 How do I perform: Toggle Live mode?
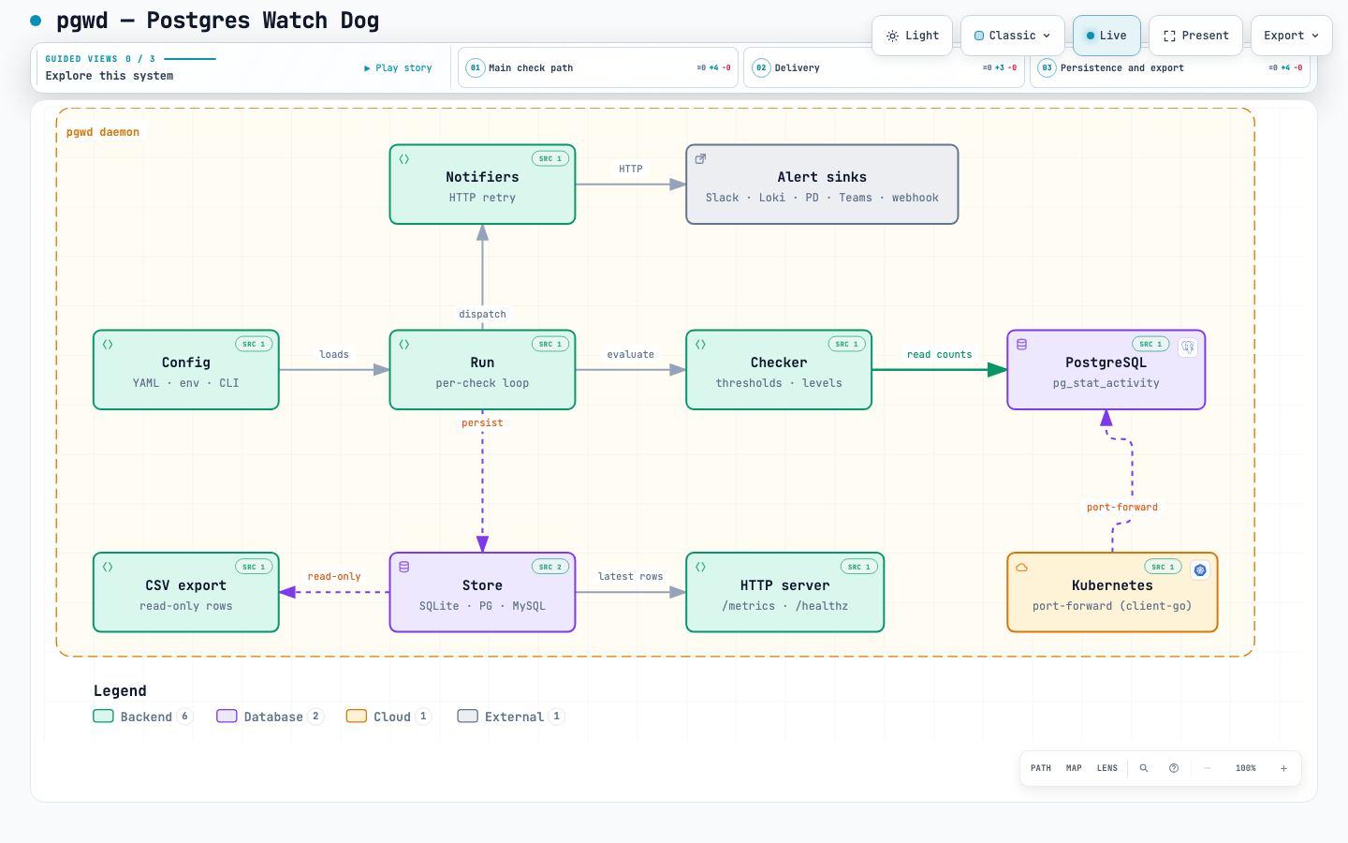[x=1106, y=36]
